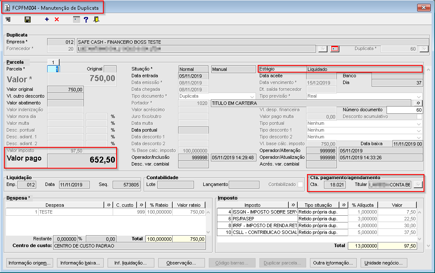This screenshot has width=435, height=273.
Task: Select the TESTE row in Despesa table
Action: (106, 212)
